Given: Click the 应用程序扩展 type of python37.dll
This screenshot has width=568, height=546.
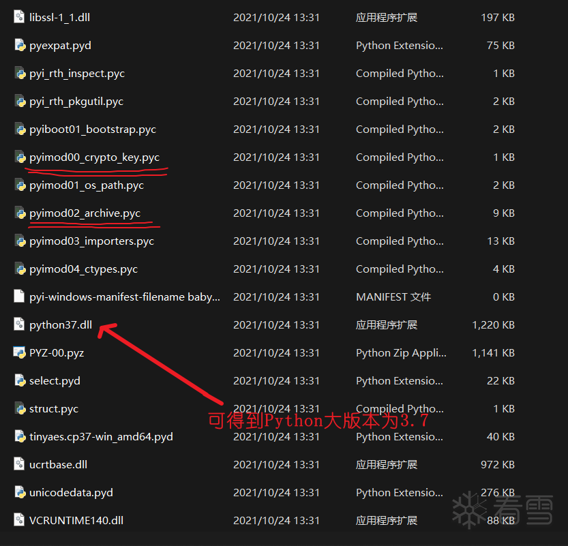Looking at the screenshot, I should [387, 324].
